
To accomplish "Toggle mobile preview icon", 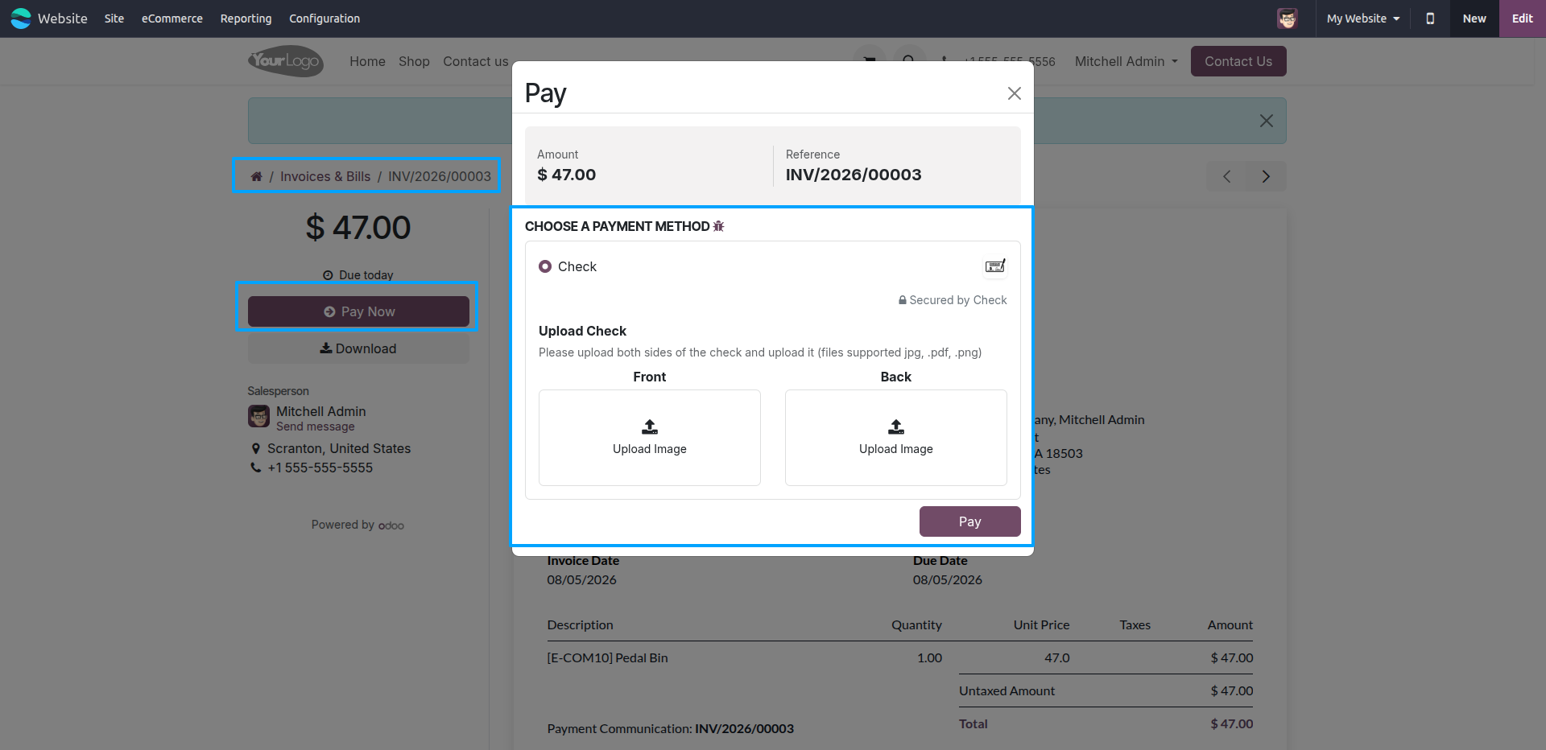I will [x=1430, y=19].
